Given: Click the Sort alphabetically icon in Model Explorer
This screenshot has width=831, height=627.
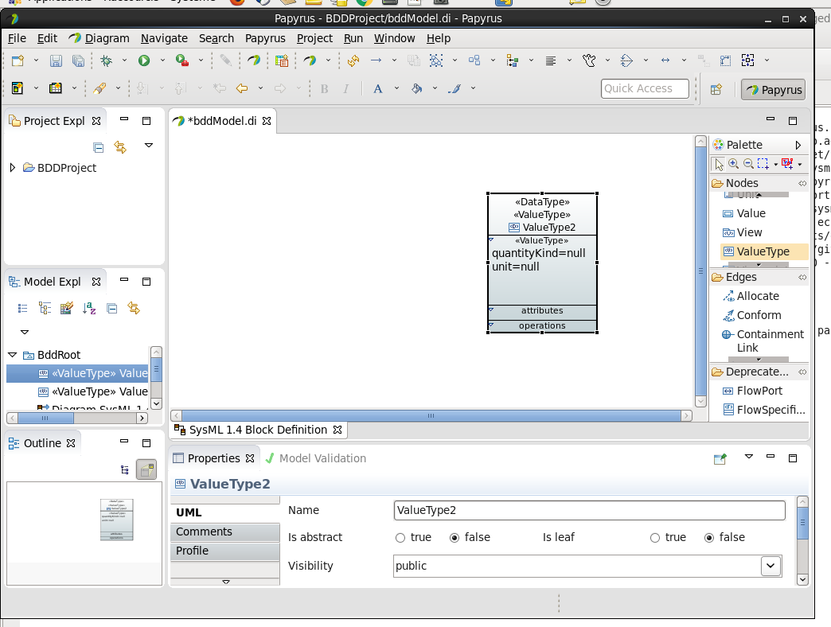Looking at the screenshot, I should point(89,308).
